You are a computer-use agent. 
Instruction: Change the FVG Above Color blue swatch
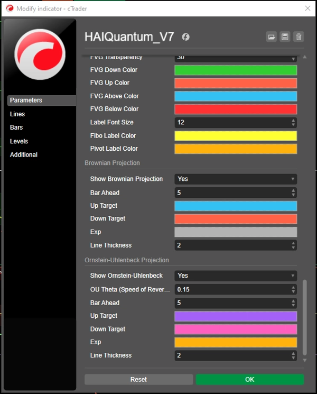(x=236, y=96)
